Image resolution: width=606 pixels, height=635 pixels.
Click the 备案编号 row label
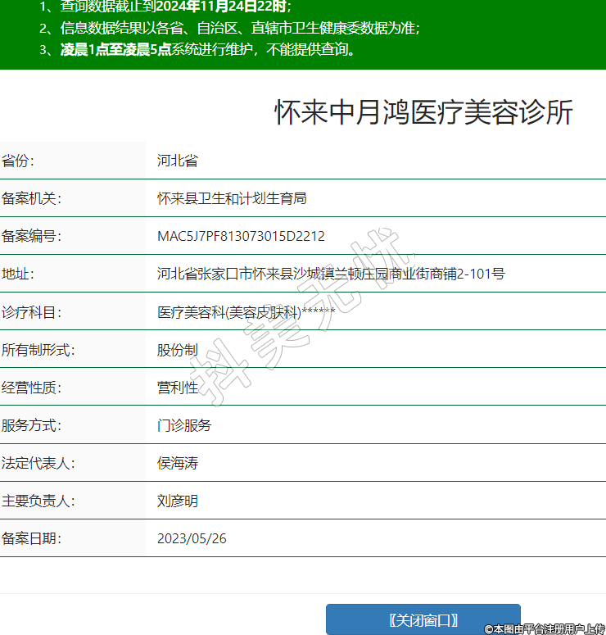32,237
